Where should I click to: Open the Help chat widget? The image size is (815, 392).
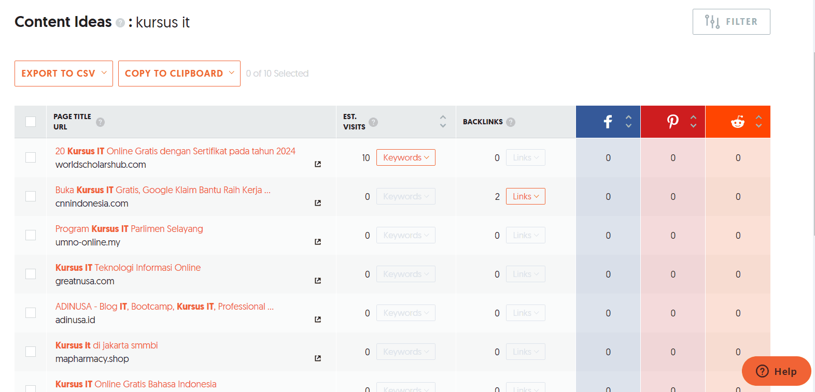[x=776, y=371]
